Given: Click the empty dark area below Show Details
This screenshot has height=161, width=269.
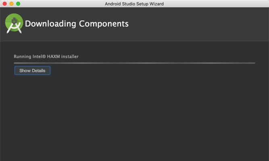Looking at the screenshot, I should click(x=135, y=116).
